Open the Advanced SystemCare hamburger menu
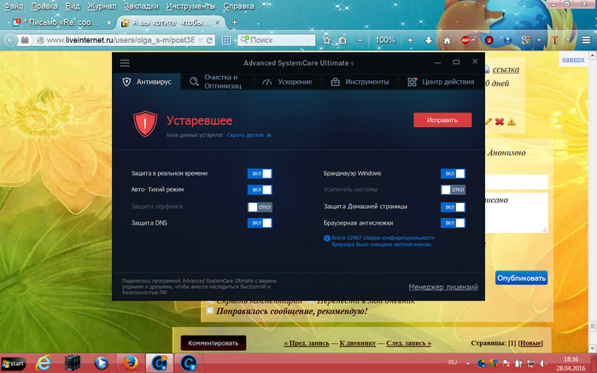The image size is (597, 373). (125, 63)
